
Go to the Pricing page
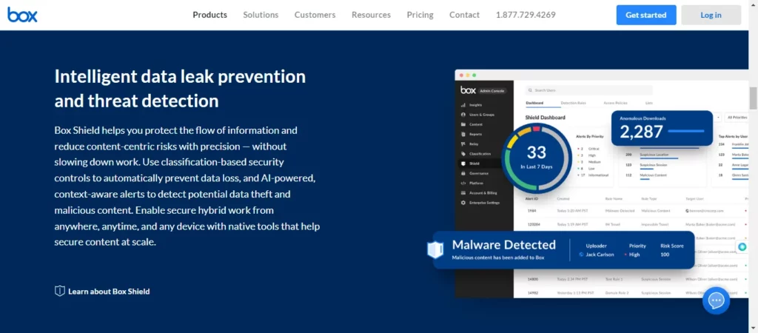(420, 15)
